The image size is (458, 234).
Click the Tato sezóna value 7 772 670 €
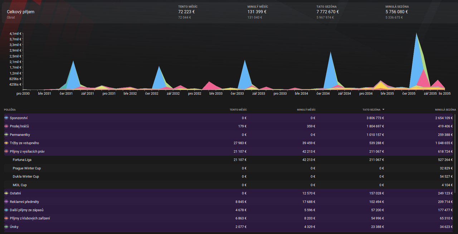[328, 12]
